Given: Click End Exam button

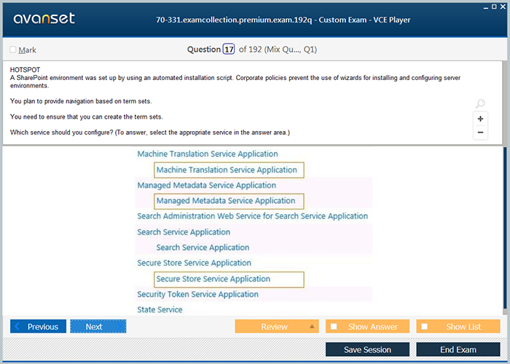Looking at the screenshot, I should [458, 349].
